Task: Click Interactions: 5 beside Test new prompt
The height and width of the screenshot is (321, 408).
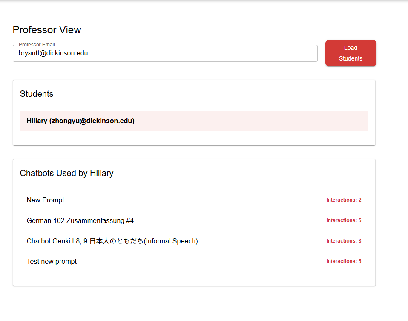Action: pyautogui.click(x=344, y=261)
